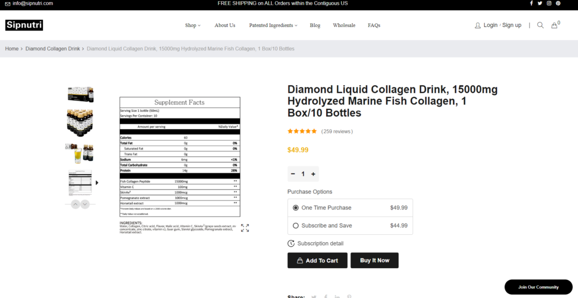Image resolution: width=578 pixels, height=298 pixels.
Task: Open the Wholesale page
Action: 344,25
